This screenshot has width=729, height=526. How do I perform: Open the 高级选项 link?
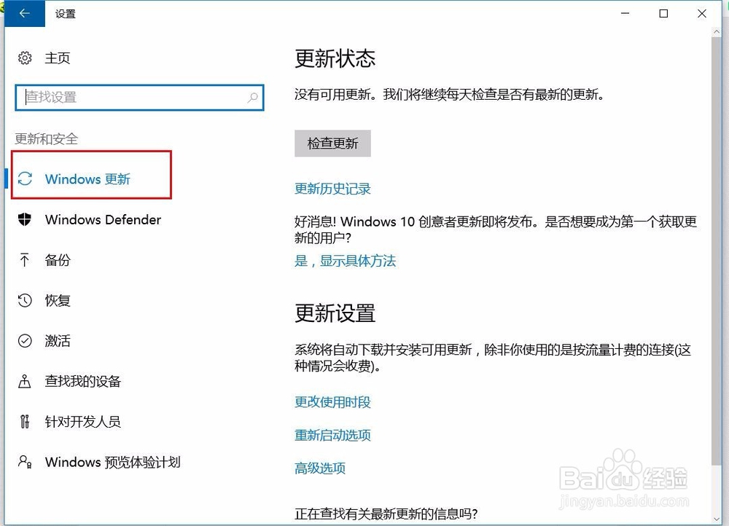click(320, 468)
